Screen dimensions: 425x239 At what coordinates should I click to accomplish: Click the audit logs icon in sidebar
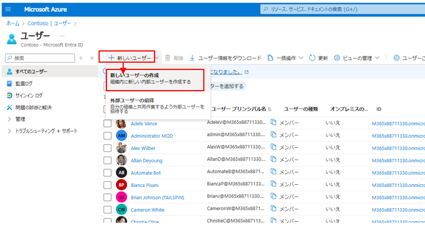10,83
